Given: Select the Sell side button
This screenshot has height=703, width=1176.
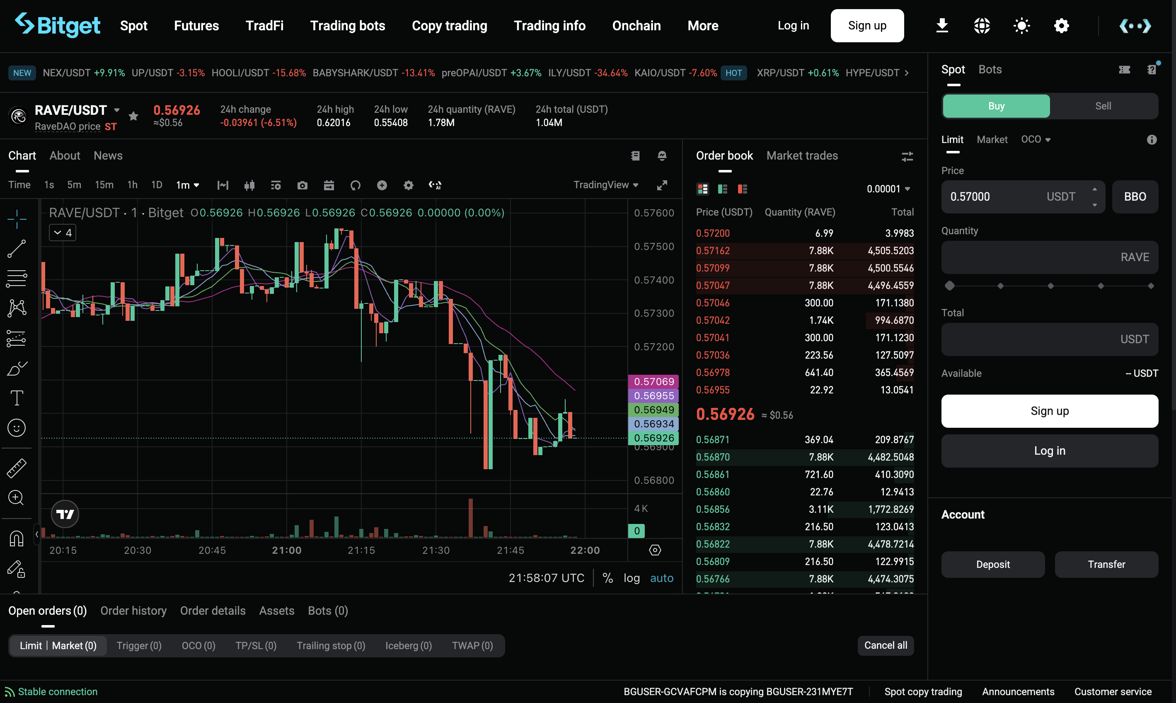Looking at the screenshot, I should (x=1103, y=106).
